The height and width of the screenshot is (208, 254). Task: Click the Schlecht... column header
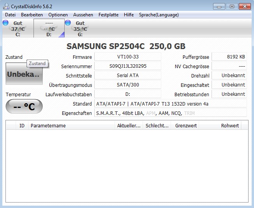157,125
